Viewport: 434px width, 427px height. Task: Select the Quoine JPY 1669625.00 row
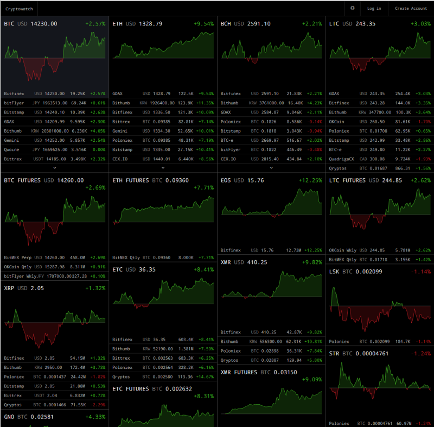(55, 149)
